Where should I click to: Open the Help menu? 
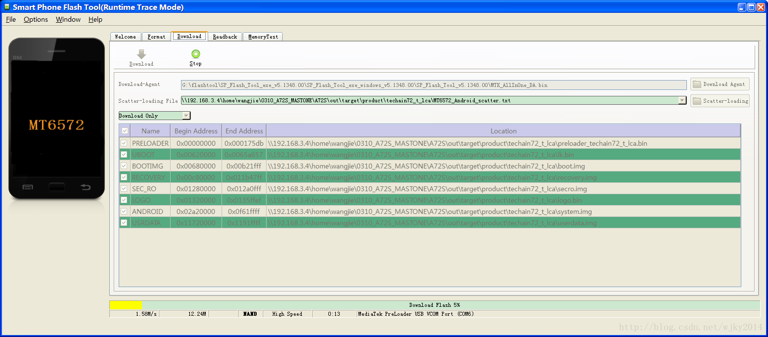[95, 19]
